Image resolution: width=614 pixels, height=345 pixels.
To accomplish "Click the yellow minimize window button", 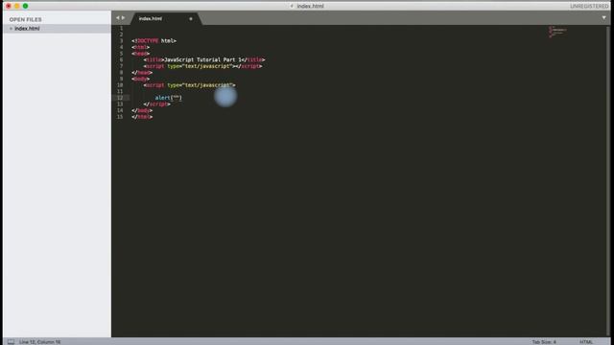I will [x=17, y=6].
